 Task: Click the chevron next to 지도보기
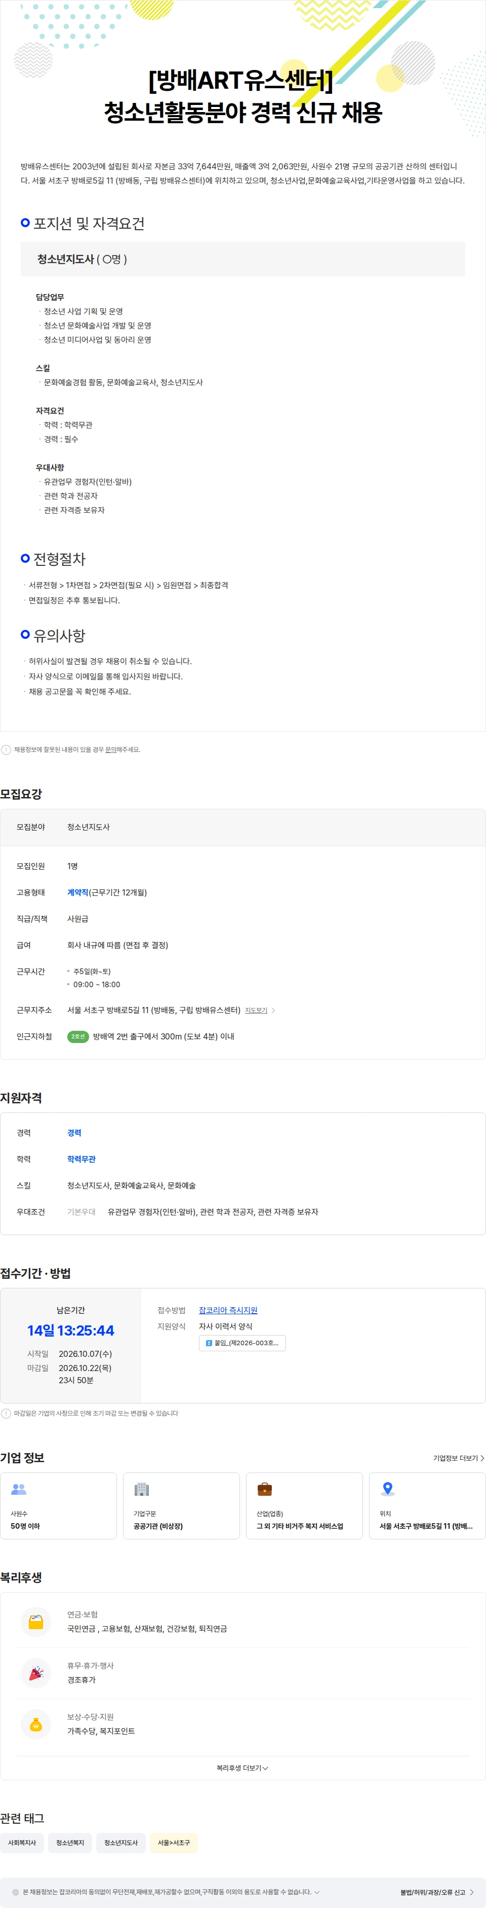pyautogui.click(x=274, y=1011)
